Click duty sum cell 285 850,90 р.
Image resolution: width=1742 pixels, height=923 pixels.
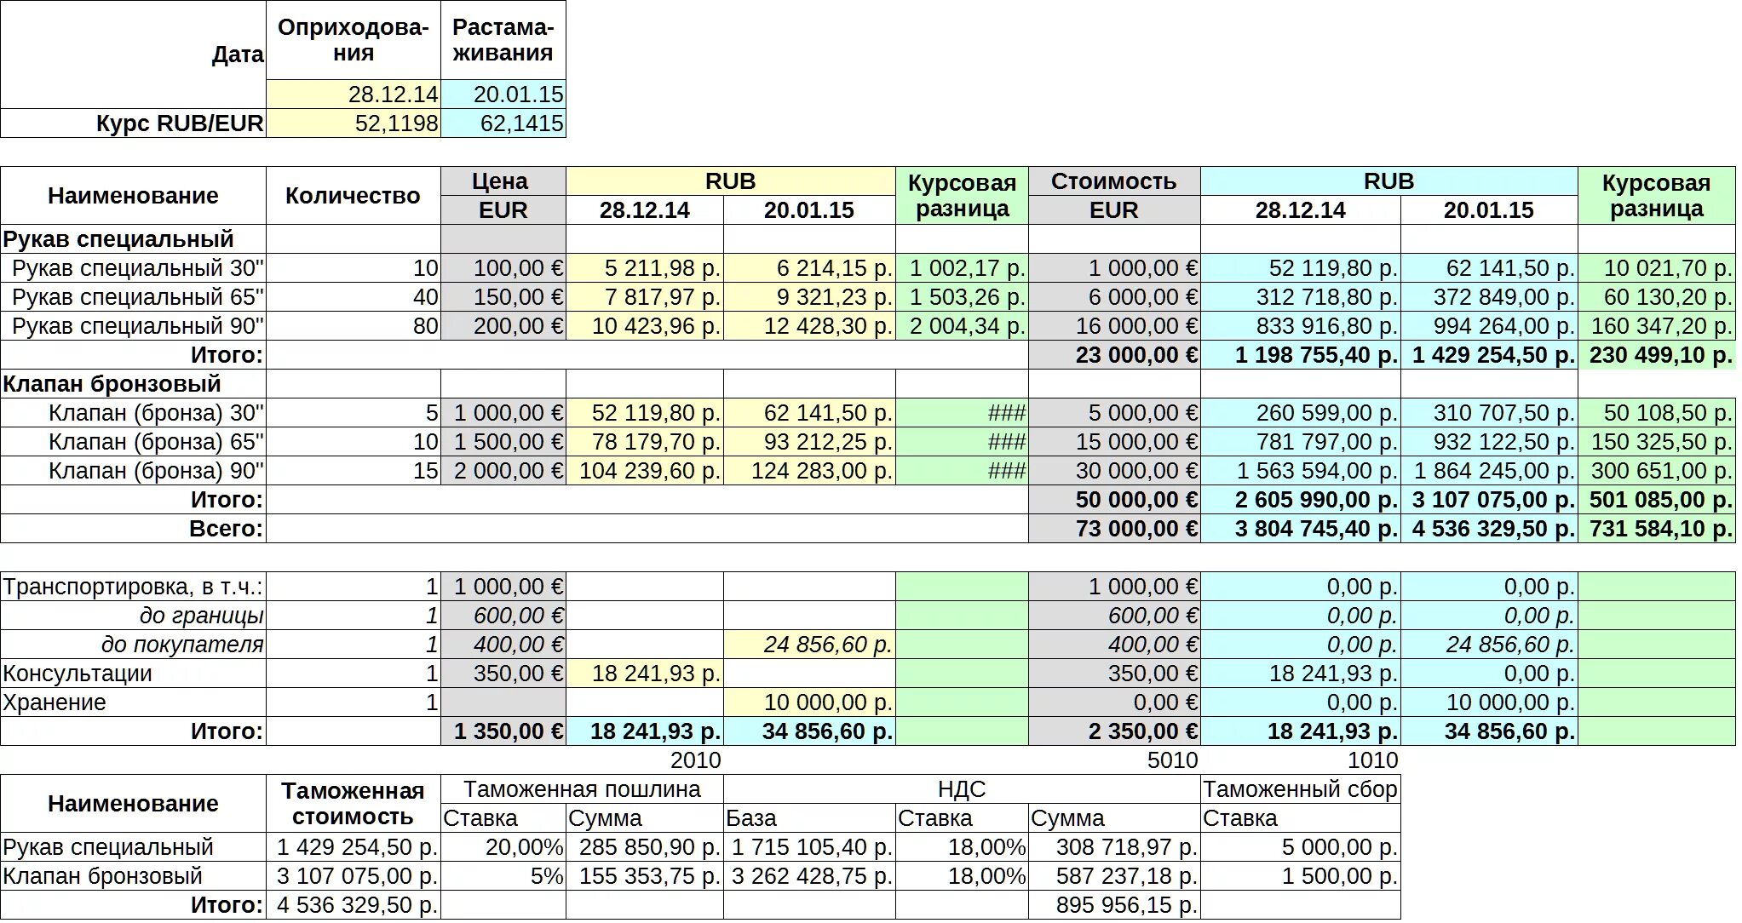point(645,847)
